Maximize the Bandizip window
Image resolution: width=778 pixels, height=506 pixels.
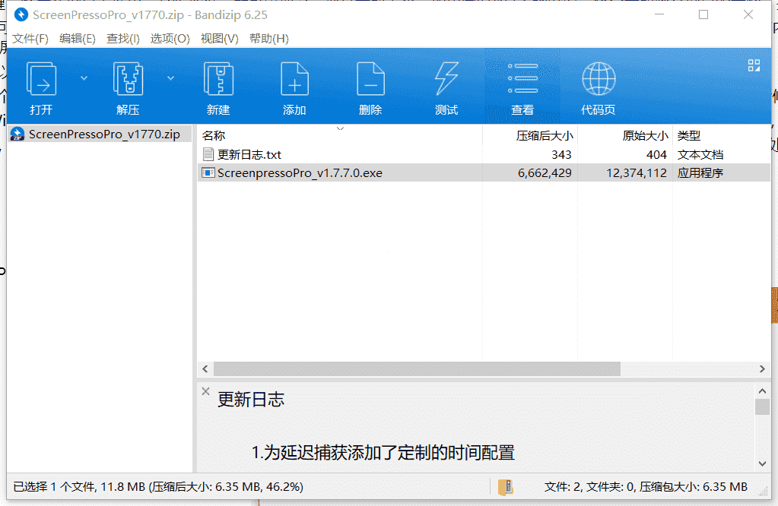coord(703,15)
